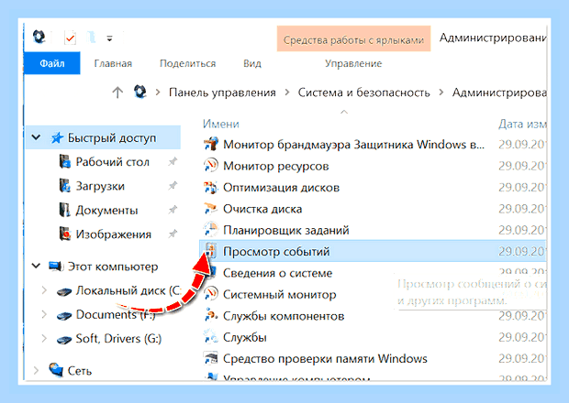Click the pin icon next to Документы
This screenshot has width=569, height=403.
[173, 210]
